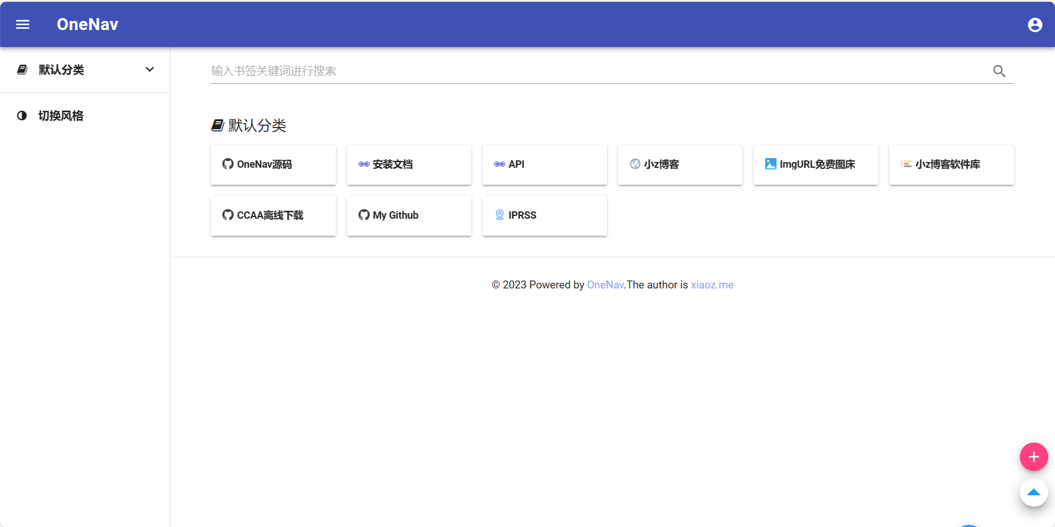Image resolution: width=1055 pixels, height=527 pixels.
Task: Open the hamburger menu in the header
Action: coord(23,24)
